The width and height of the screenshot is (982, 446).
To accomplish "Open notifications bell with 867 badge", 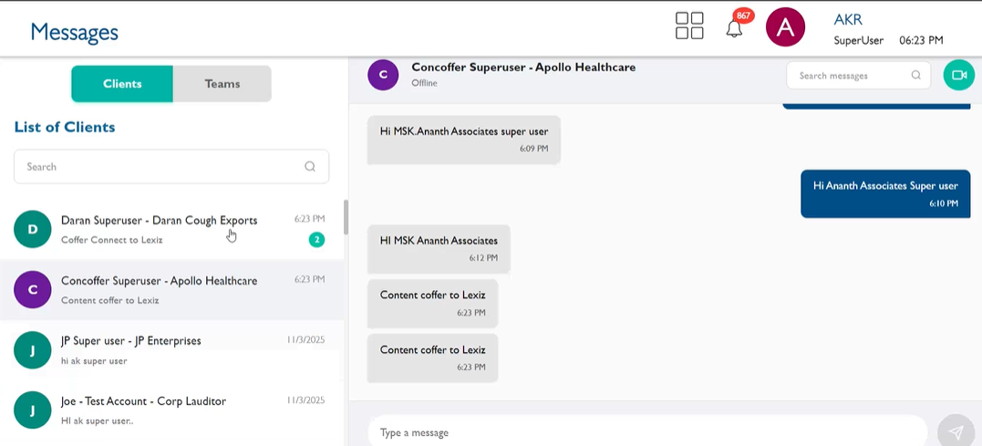I will coord(734,28).
